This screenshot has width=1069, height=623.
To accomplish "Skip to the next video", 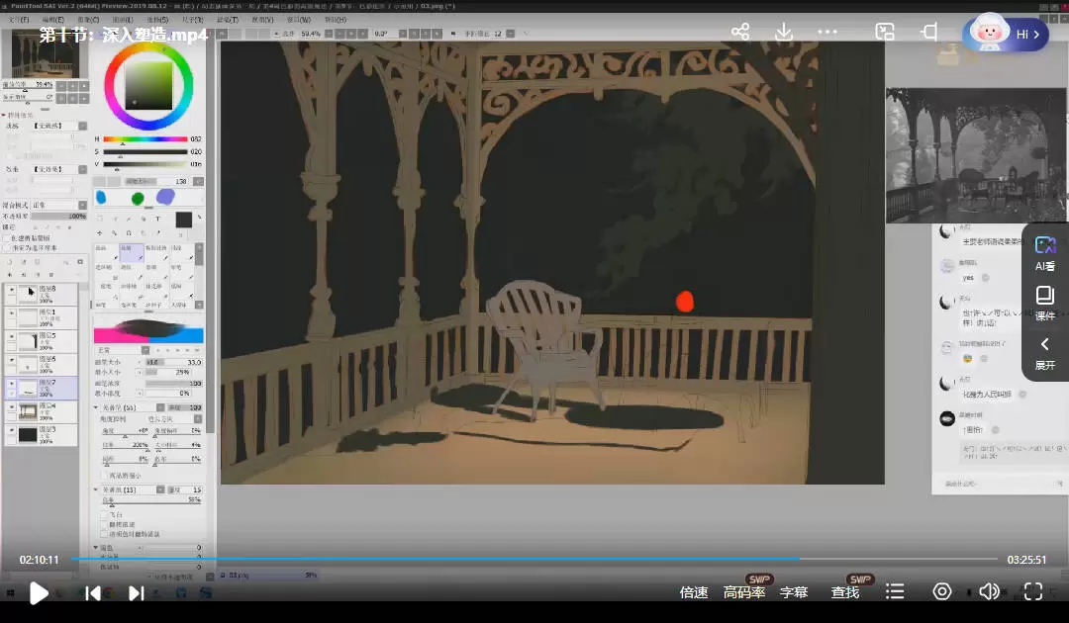I will [137, 593].
